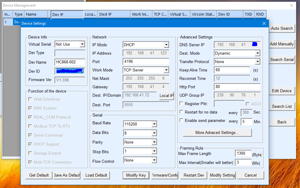Click the Dest IP column header
This screenshot has height=188, width=300.
(x=114, y=14)
